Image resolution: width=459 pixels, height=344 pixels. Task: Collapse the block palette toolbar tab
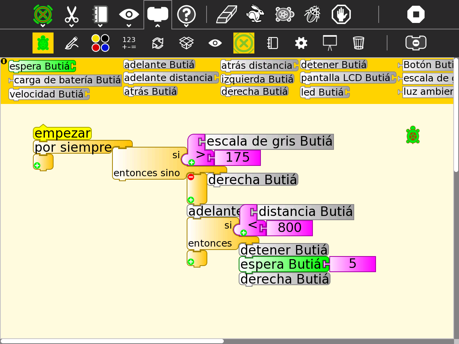[158, 15]
